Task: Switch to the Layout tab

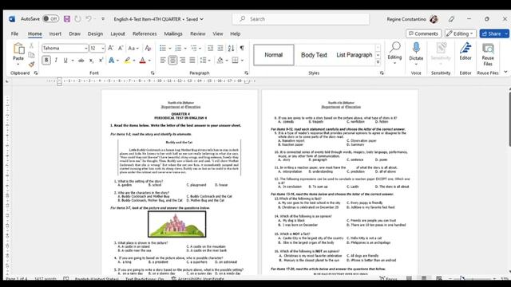Action: [x=117, y=33]
